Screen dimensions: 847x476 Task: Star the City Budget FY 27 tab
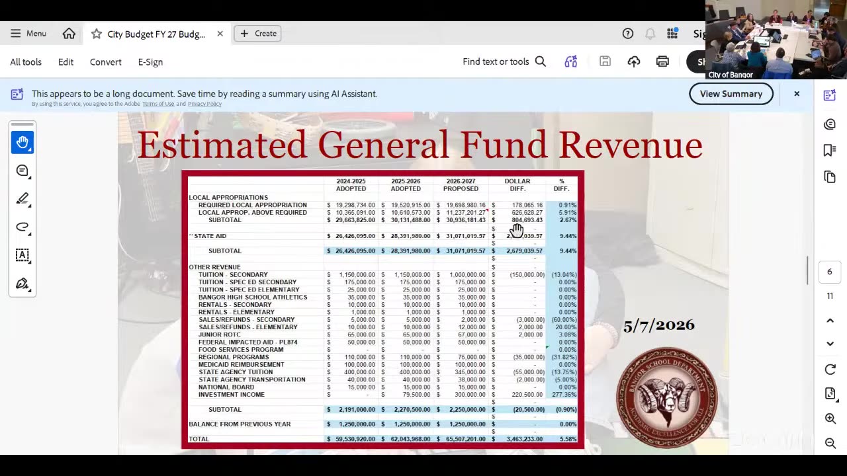[97, 34]
